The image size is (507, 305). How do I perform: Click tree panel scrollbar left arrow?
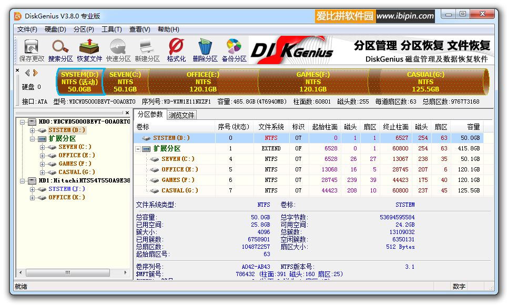[x=21, y=272]
